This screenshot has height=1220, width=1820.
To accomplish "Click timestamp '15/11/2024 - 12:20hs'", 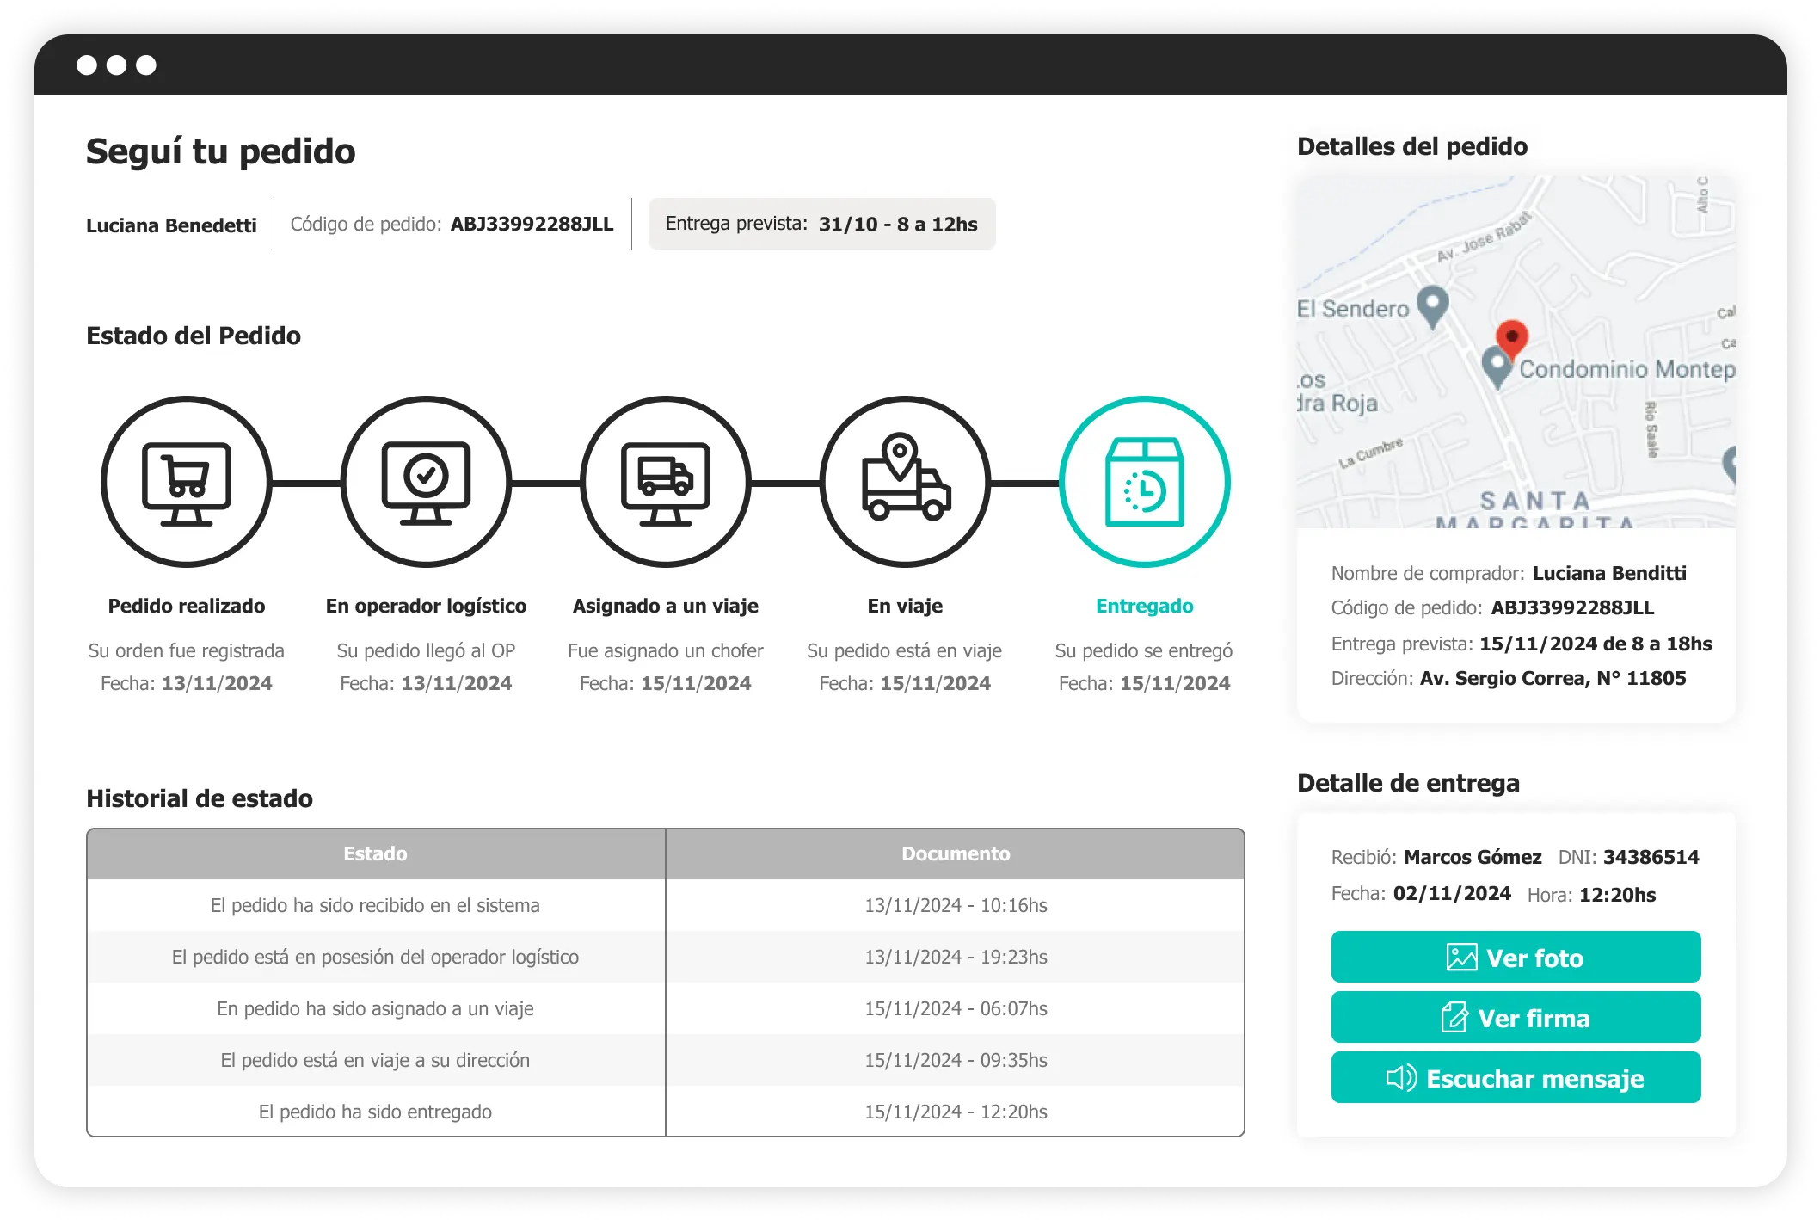I will [x=956, y=1112].
